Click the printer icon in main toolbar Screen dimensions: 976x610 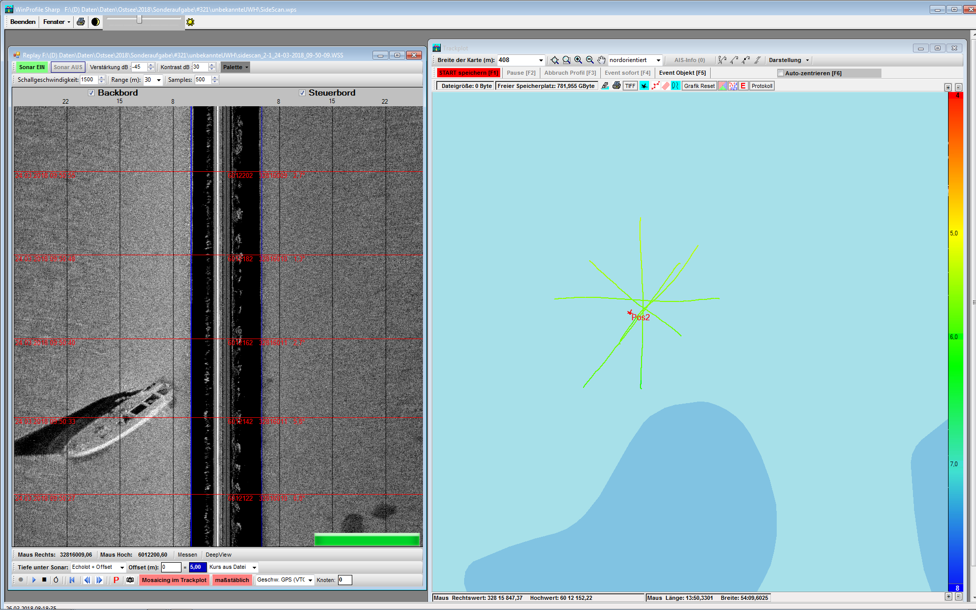(x=80, y=22)
